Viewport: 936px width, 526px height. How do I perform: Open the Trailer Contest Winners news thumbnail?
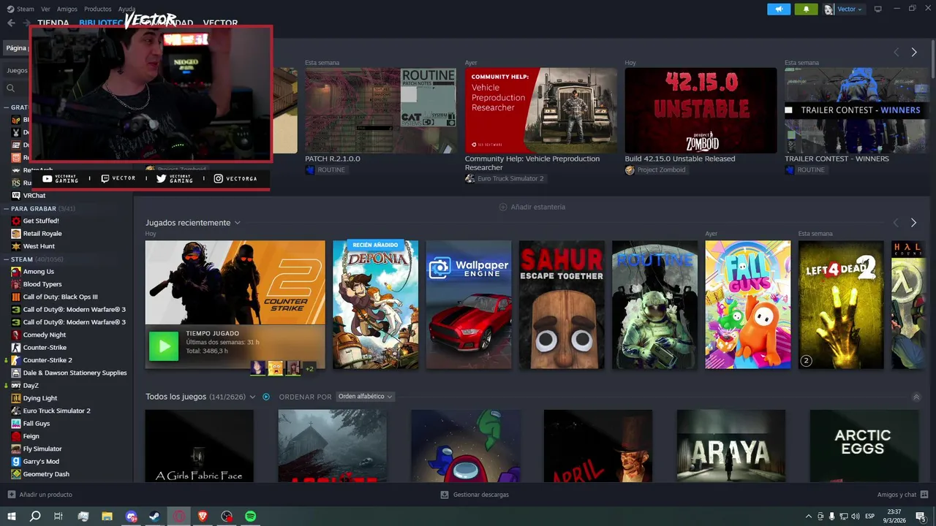[856, 110]
